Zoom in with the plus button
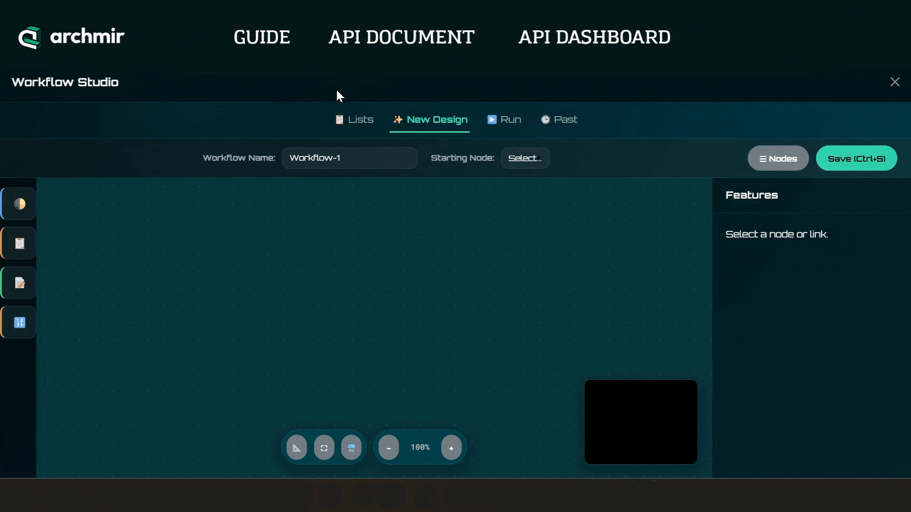Viewport: 911px width, 512px height. [x=451, y=448]
